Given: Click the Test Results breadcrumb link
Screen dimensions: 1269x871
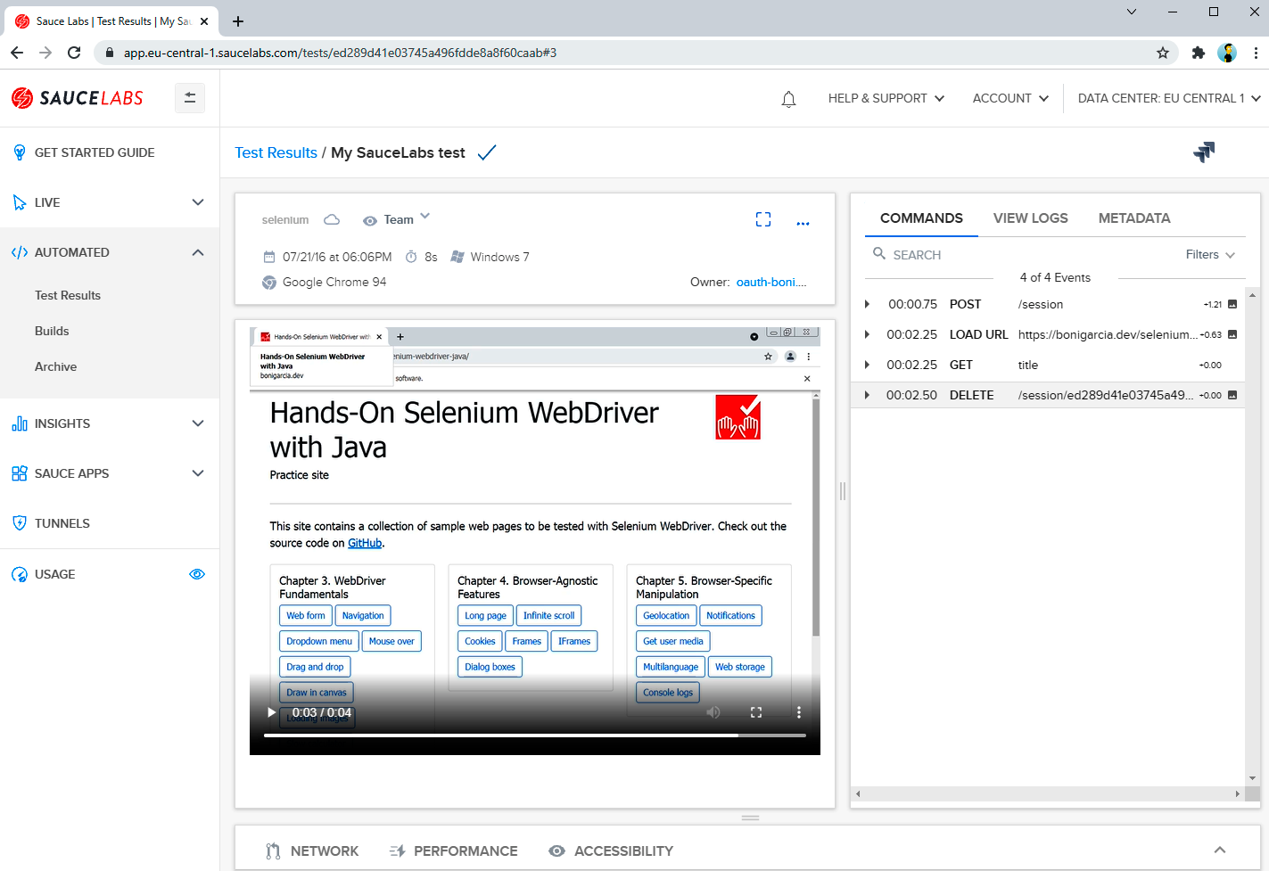Looking at the screenshot, I should click(x=276, y=152).
